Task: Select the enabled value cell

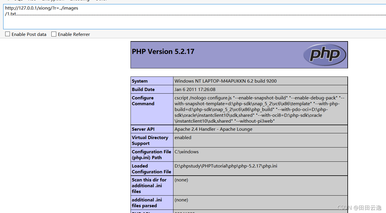Action: 260,140
